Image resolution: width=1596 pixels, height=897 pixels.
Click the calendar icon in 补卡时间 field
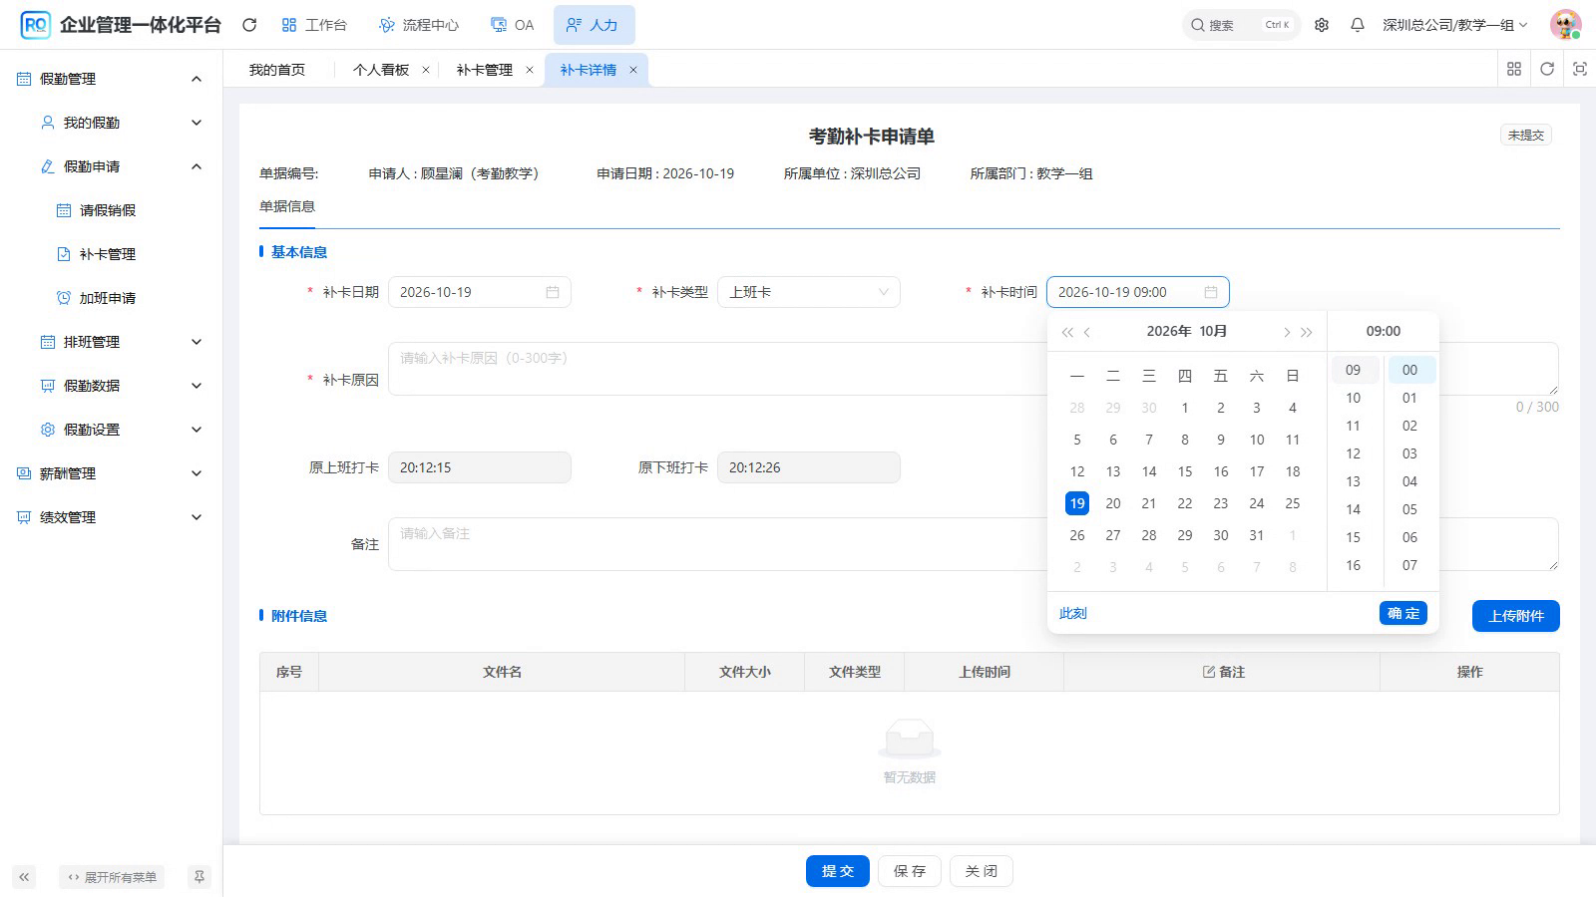click(1211, 292)
